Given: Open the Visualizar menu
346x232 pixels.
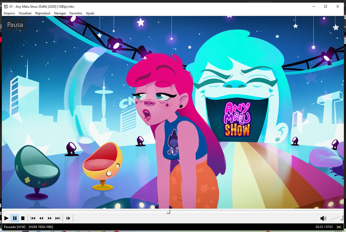Looking at the screenshot, I should tap(25, 13).
